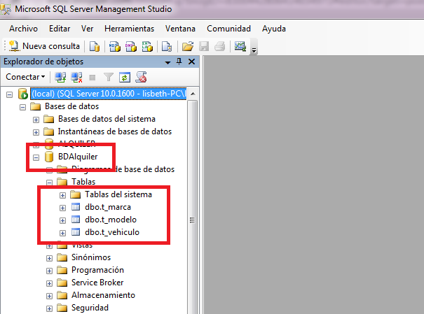Click the Open File folder icon
The image size is (424, 314).
[x=187, y=47]
